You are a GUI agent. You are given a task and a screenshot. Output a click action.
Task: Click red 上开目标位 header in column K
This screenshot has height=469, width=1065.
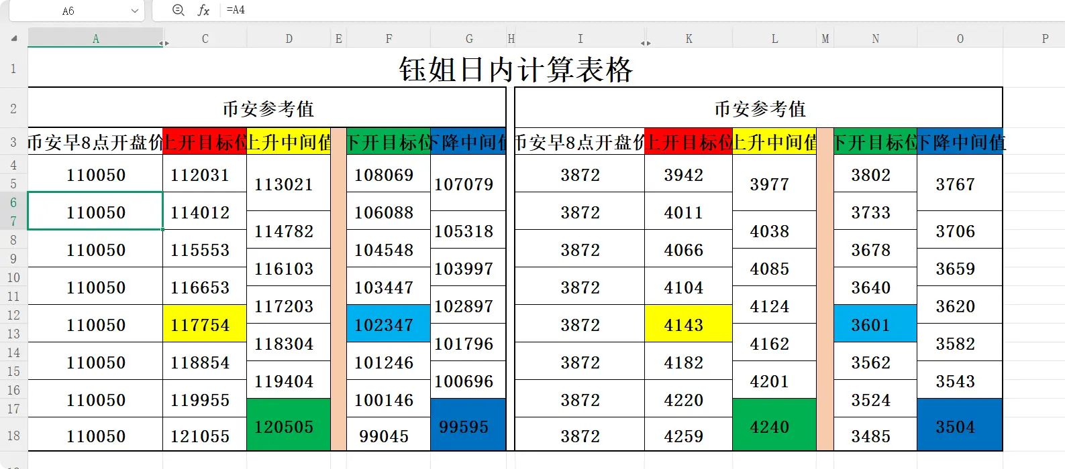click(689, 142)
